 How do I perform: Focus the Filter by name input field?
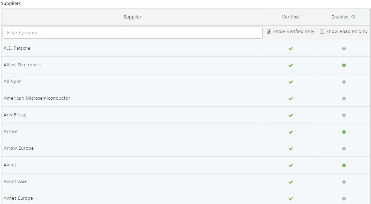coord(133,33)
